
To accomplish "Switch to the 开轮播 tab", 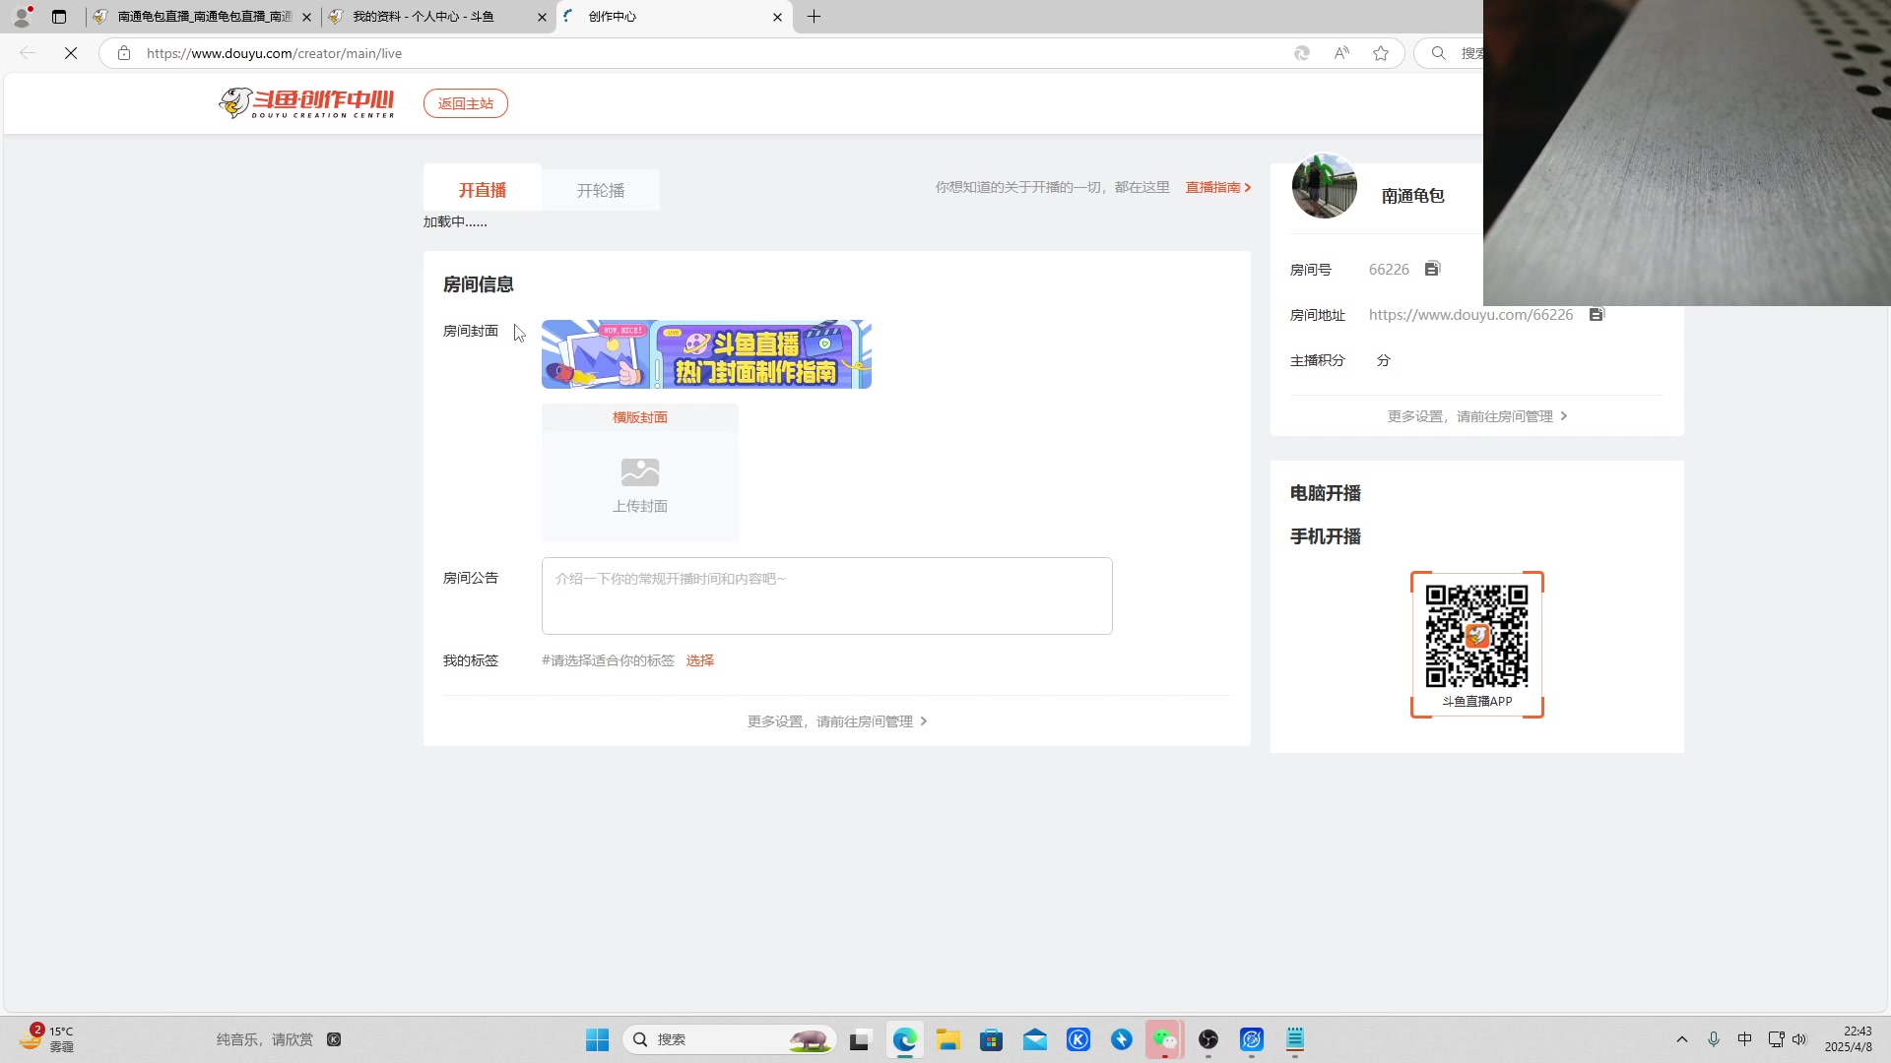I will 601,190.
